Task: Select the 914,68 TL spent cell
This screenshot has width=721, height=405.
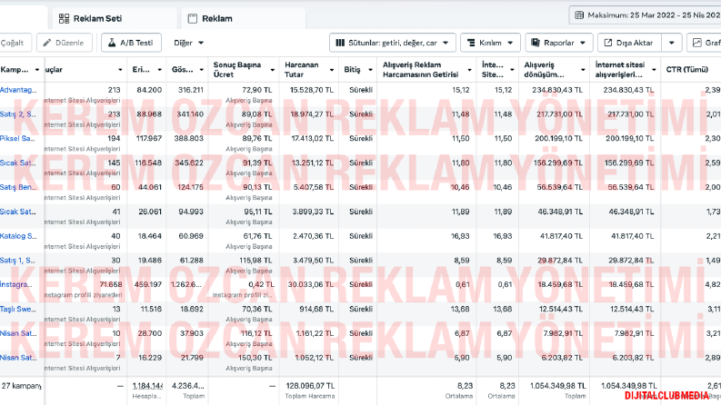Action: 316,309
